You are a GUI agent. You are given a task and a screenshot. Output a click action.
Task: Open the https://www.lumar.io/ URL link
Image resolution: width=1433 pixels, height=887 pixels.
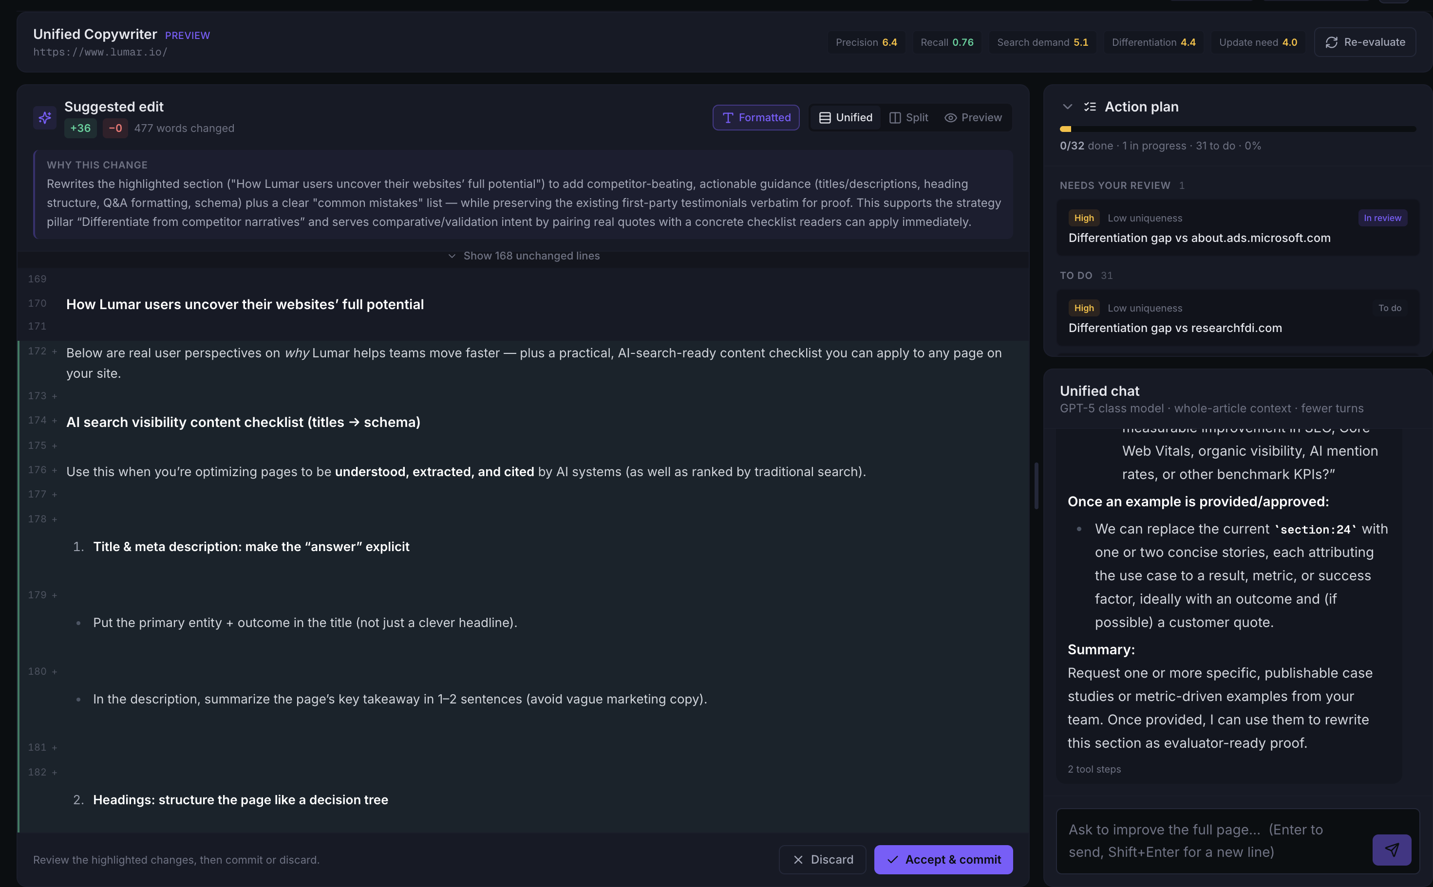coord(100,52)
